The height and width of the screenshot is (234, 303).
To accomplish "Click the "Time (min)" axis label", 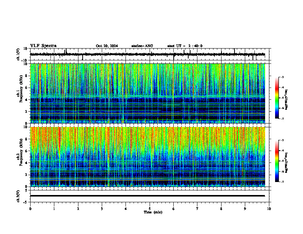I will [x=153, y=212].
